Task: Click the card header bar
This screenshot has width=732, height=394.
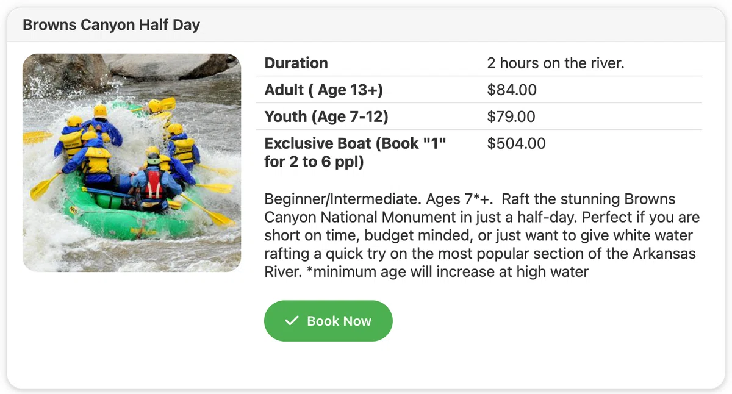Action: 366,25
